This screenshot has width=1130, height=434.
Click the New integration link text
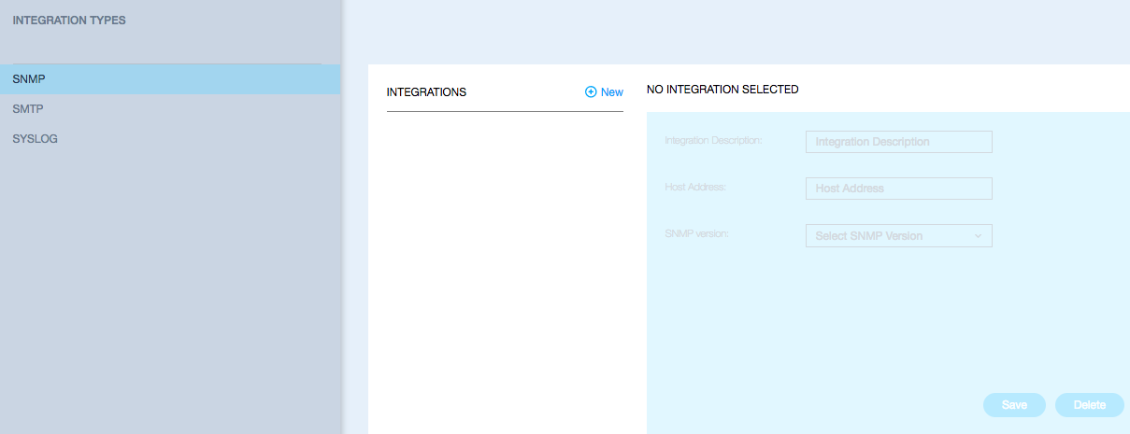[611, 92]
